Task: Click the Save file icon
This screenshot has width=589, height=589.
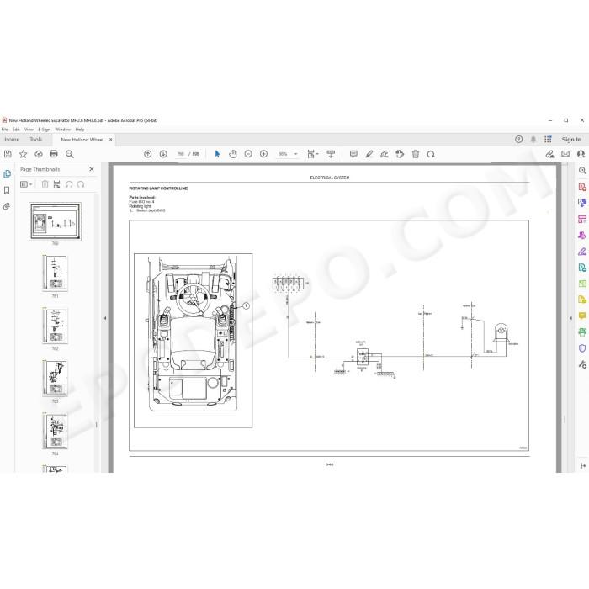Action: click(x=8, y=154)
